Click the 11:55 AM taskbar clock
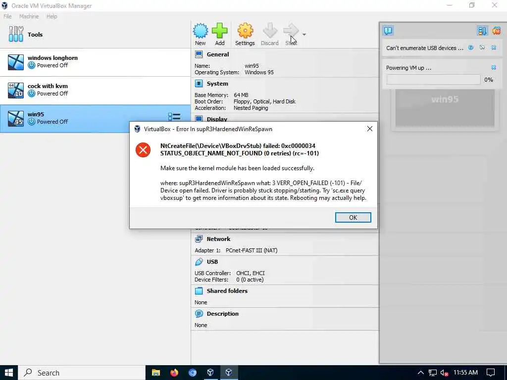507x380 pixels. click(x=465, y=373)
